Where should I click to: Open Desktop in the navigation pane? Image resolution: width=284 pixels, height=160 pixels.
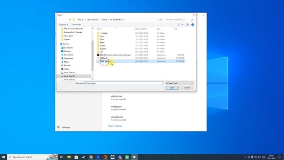pyautogui.click(x=67, y=51)
